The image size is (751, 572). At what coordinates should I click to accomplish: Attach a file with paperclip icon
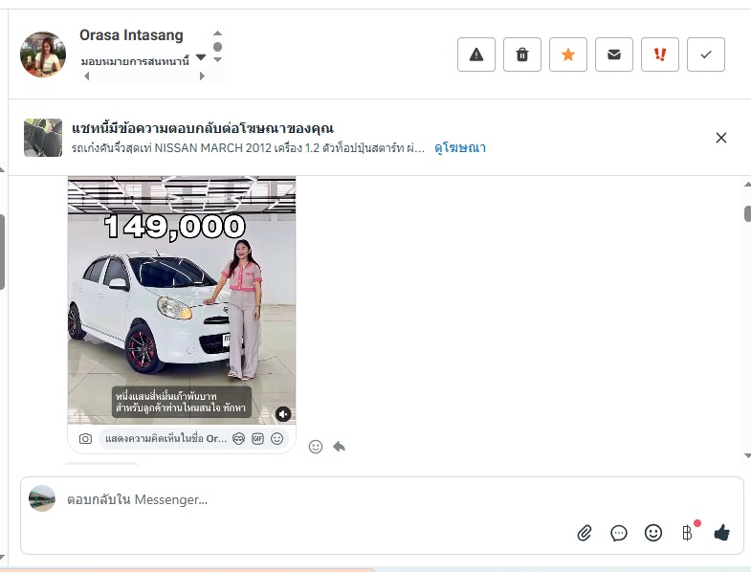coord(585,533)
